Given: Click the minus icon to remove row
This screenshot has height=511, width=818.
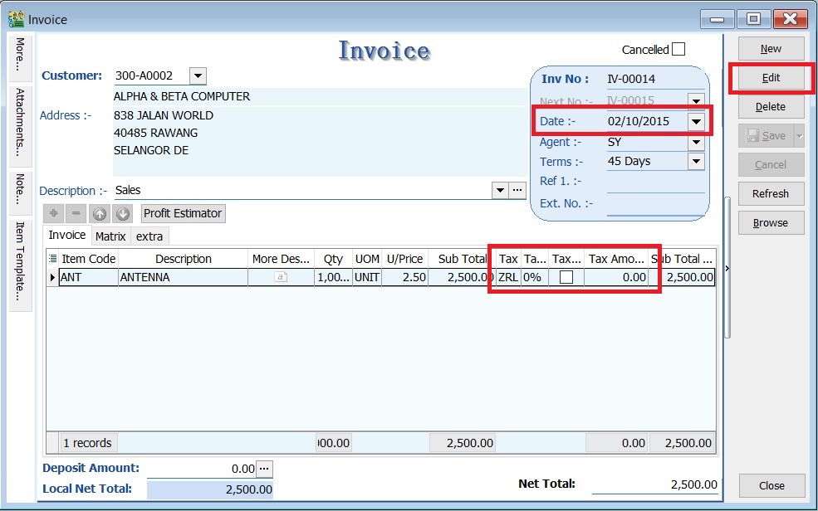Looking at the screenshot, I should tap(76, 214).
